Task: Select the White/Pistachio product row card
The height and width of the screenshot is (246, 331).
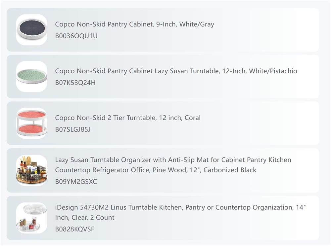Action: (163, 77)
